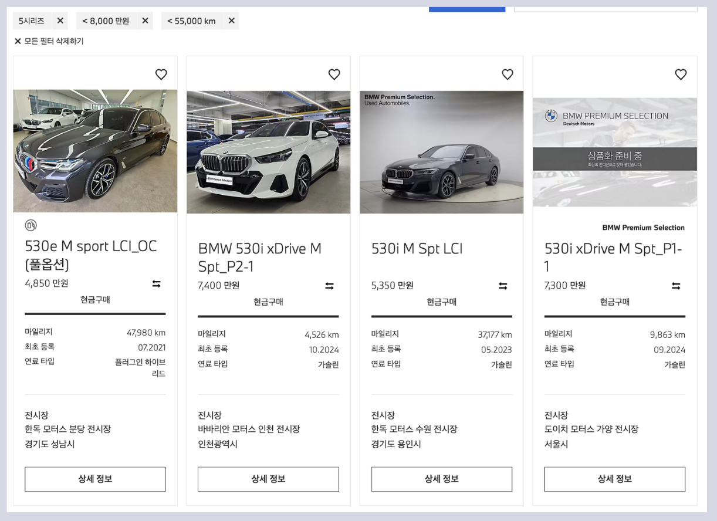
Task: Remove the < 8,000 만원 price filter
Action: pos(145,21)
